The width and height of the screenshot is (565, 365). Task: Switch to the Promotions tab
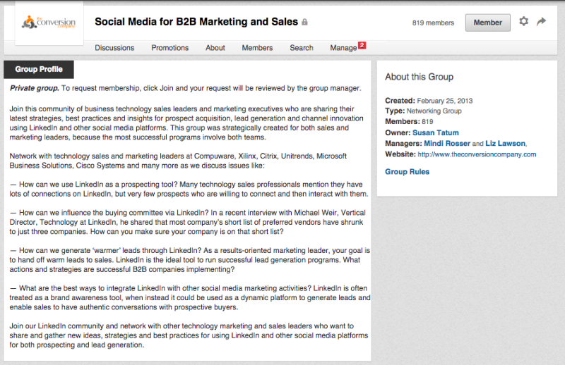tap(169, 48)
